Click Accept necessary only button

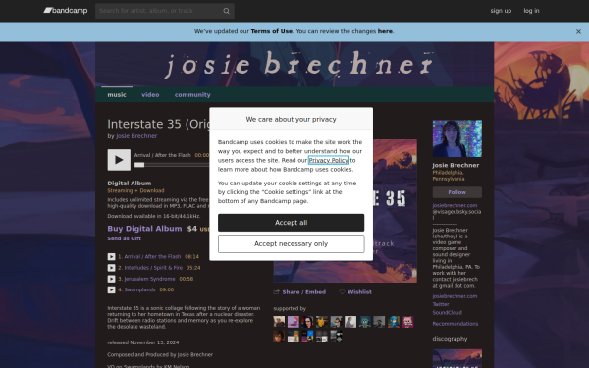coord(292,244)
